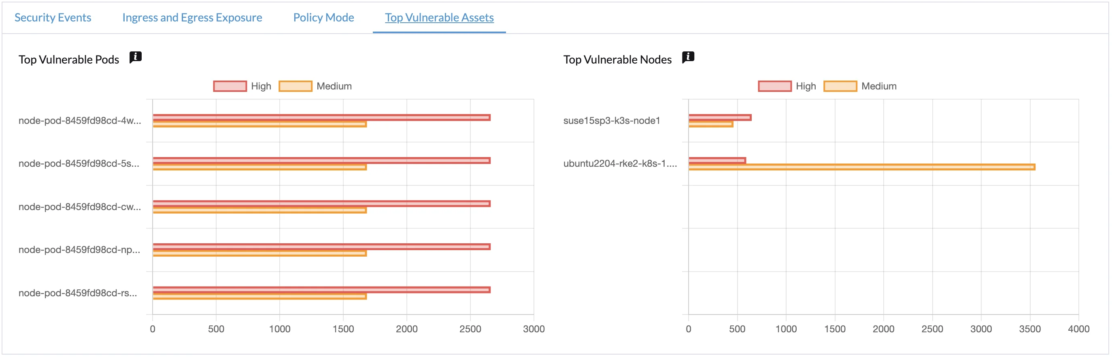
Task: Open the Ingress and Egress Exposure tab
Action: [192, 17]
